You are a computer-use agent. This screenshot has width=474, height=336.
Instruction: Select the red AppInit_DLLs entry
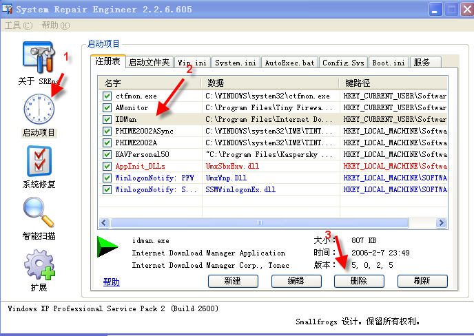[140, 166]
